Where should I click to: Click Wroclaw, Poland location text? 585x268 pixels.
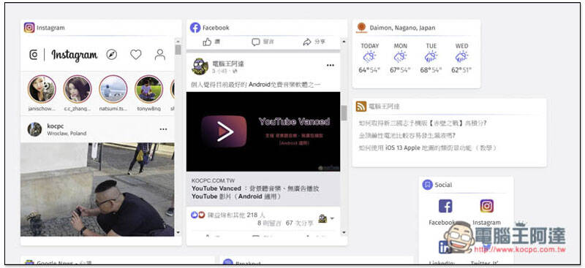pos(67,134)
